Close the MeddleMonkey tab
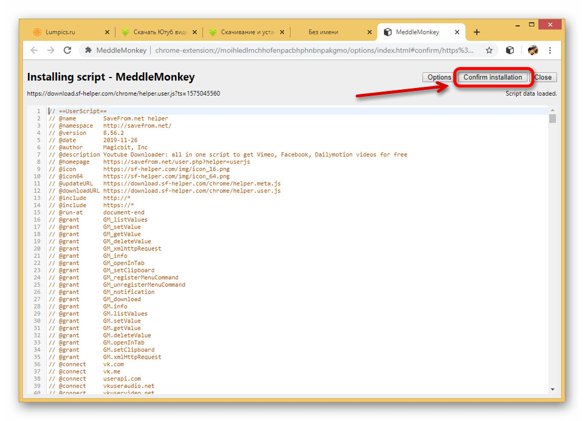The image size is (584, 421). point(457,32)
